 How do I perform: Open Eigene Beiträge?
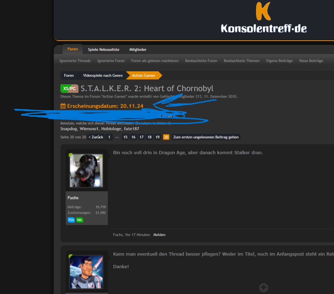tap(279, 61)
